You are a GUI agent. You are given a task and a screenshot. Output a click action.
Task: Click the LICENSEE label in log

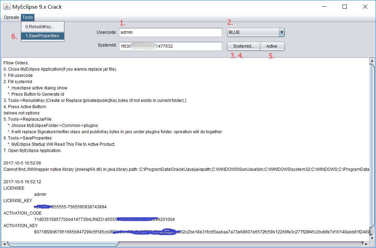[14, 188]
